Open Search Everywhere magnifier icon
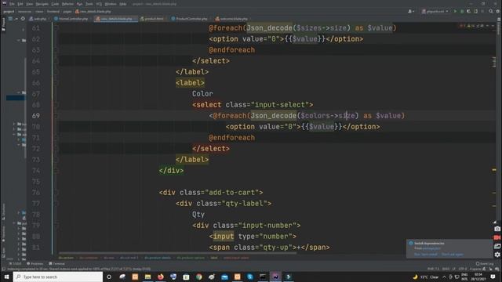The image size is (502, 282). click(491, 12)
